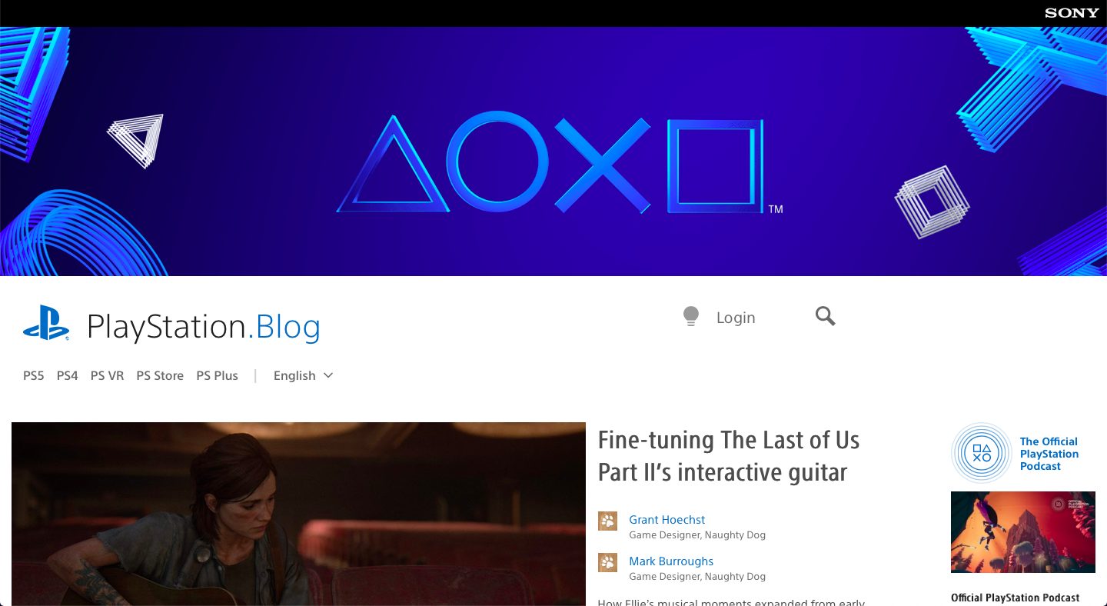Click the chevron arrow beside English

coord(328,375)
